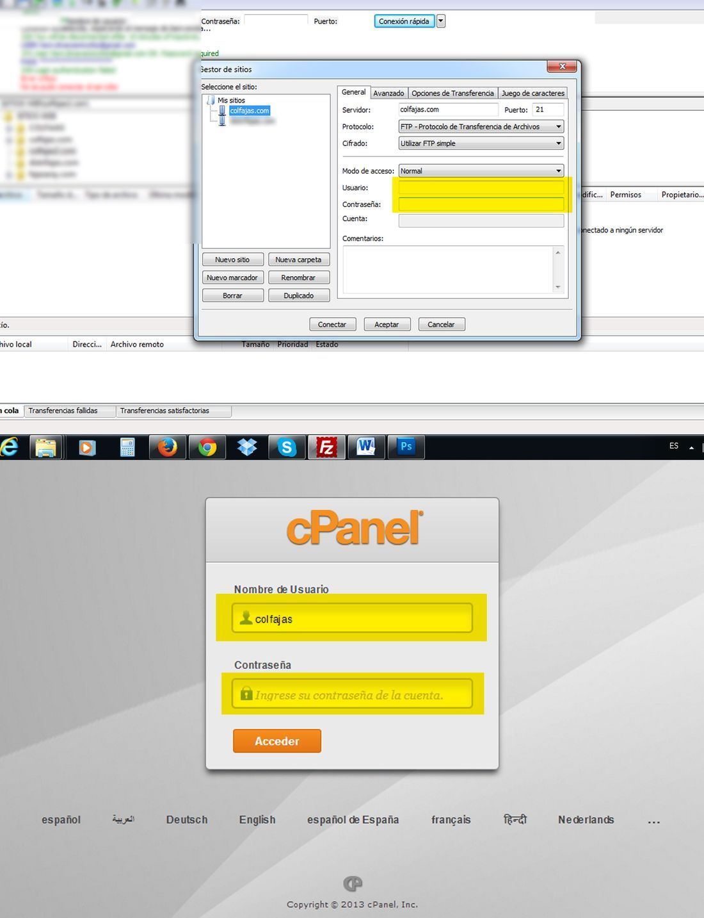704x918 pixels.
Task: Click the Comentarios scrollbar down arrow
Action: (558, 287)
